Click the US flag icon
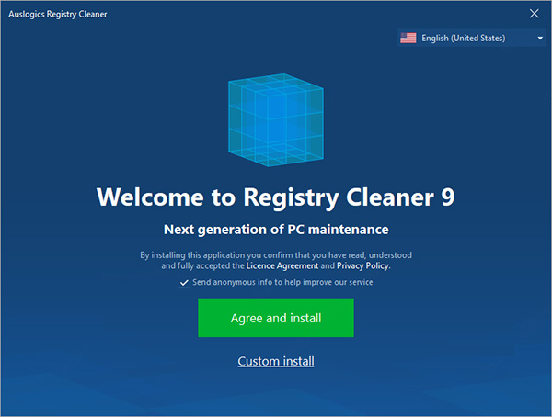The image size is (552, 417). click(408, 38)
